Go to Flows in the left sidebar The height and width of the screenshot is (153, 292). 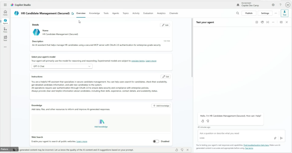[5, 30]
